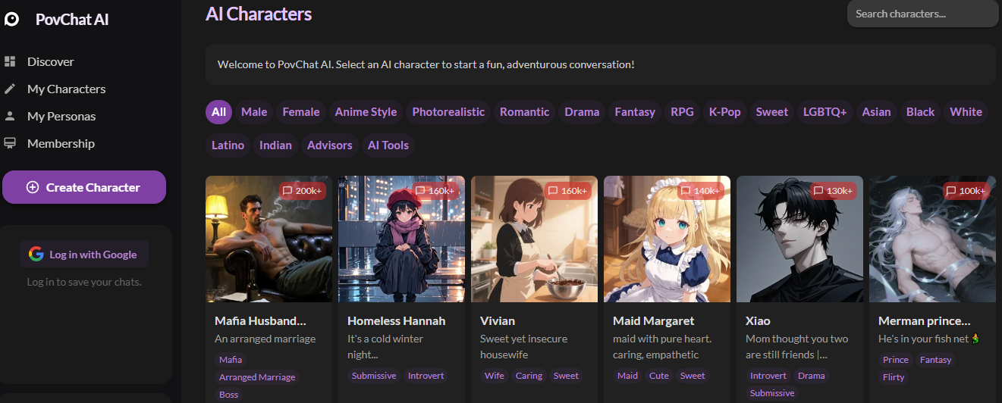Click the Search characters field

coord(922,14)
